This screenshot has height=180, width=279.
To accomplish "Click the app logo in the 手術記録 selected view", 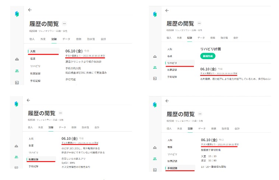I will click(x=155, y=105).
